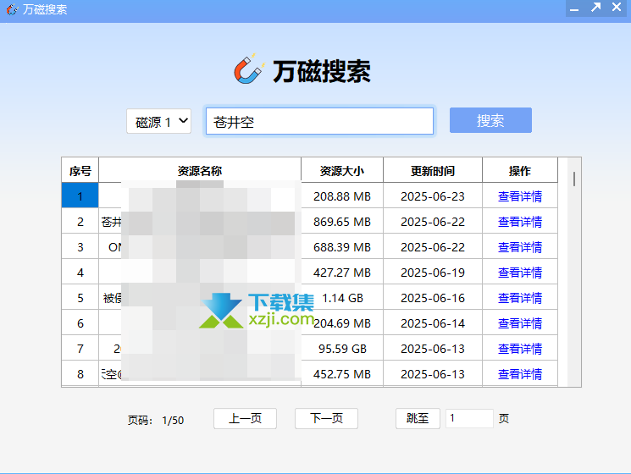Viewport: 631px width, 474px height.
Task: Open 查看详情 for the 452.75 MB row
Action: point(520,374)
